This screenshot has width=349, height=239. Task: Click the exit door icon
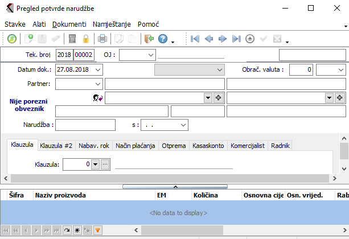pyautogui.click(x=149, y=39)
